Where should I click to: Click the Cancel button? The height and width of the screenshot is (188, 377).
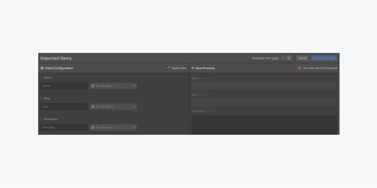302,58
